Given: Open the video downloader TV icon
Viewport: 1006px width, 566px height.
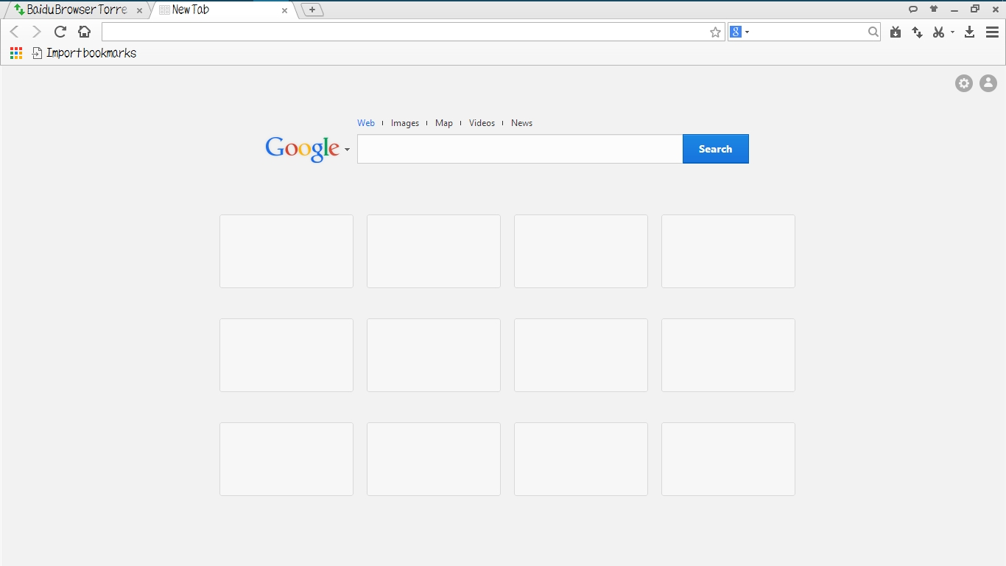Looking at the screenshot, I should point(896,32).
